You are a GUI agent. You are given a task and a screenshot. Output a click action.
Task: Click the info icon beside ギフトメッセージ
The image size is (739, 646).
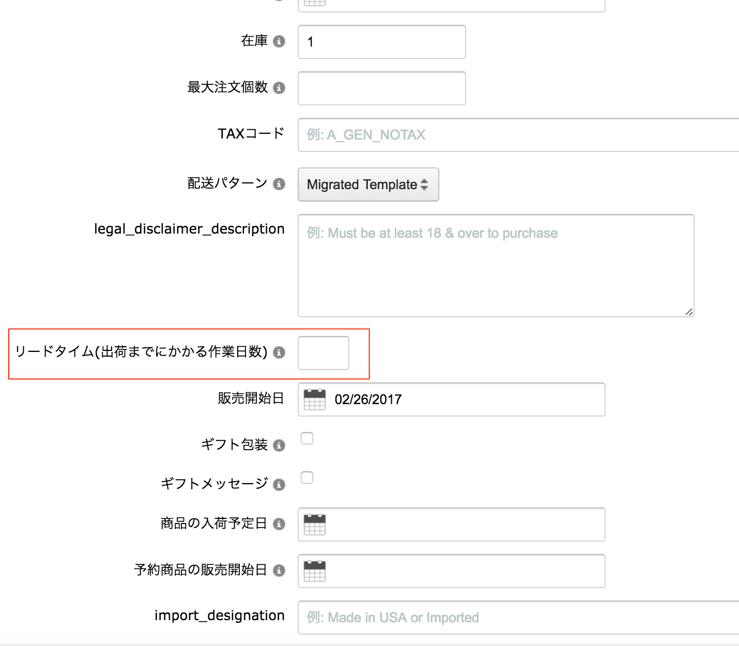click(279, 485)
